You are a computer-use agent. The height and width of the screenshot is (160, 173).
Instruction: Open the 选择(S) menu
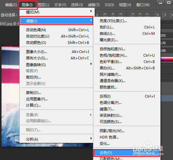tap(77, 5)
